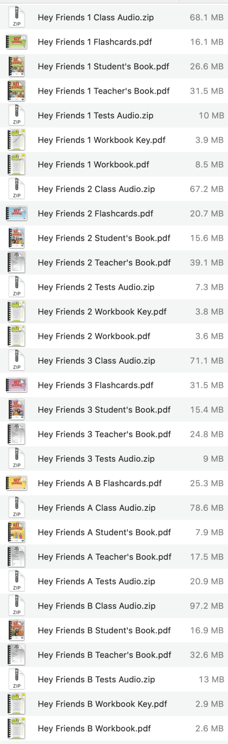Click the ZIP icon for Hey Friends 1 Class Audio

coord(17,17)
